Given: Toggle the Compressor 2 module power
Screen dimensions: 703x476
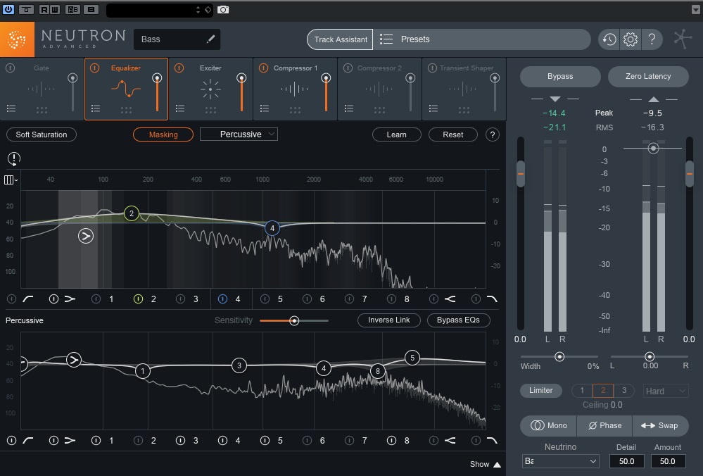Looking at the screenshot, I should [348, 68].
